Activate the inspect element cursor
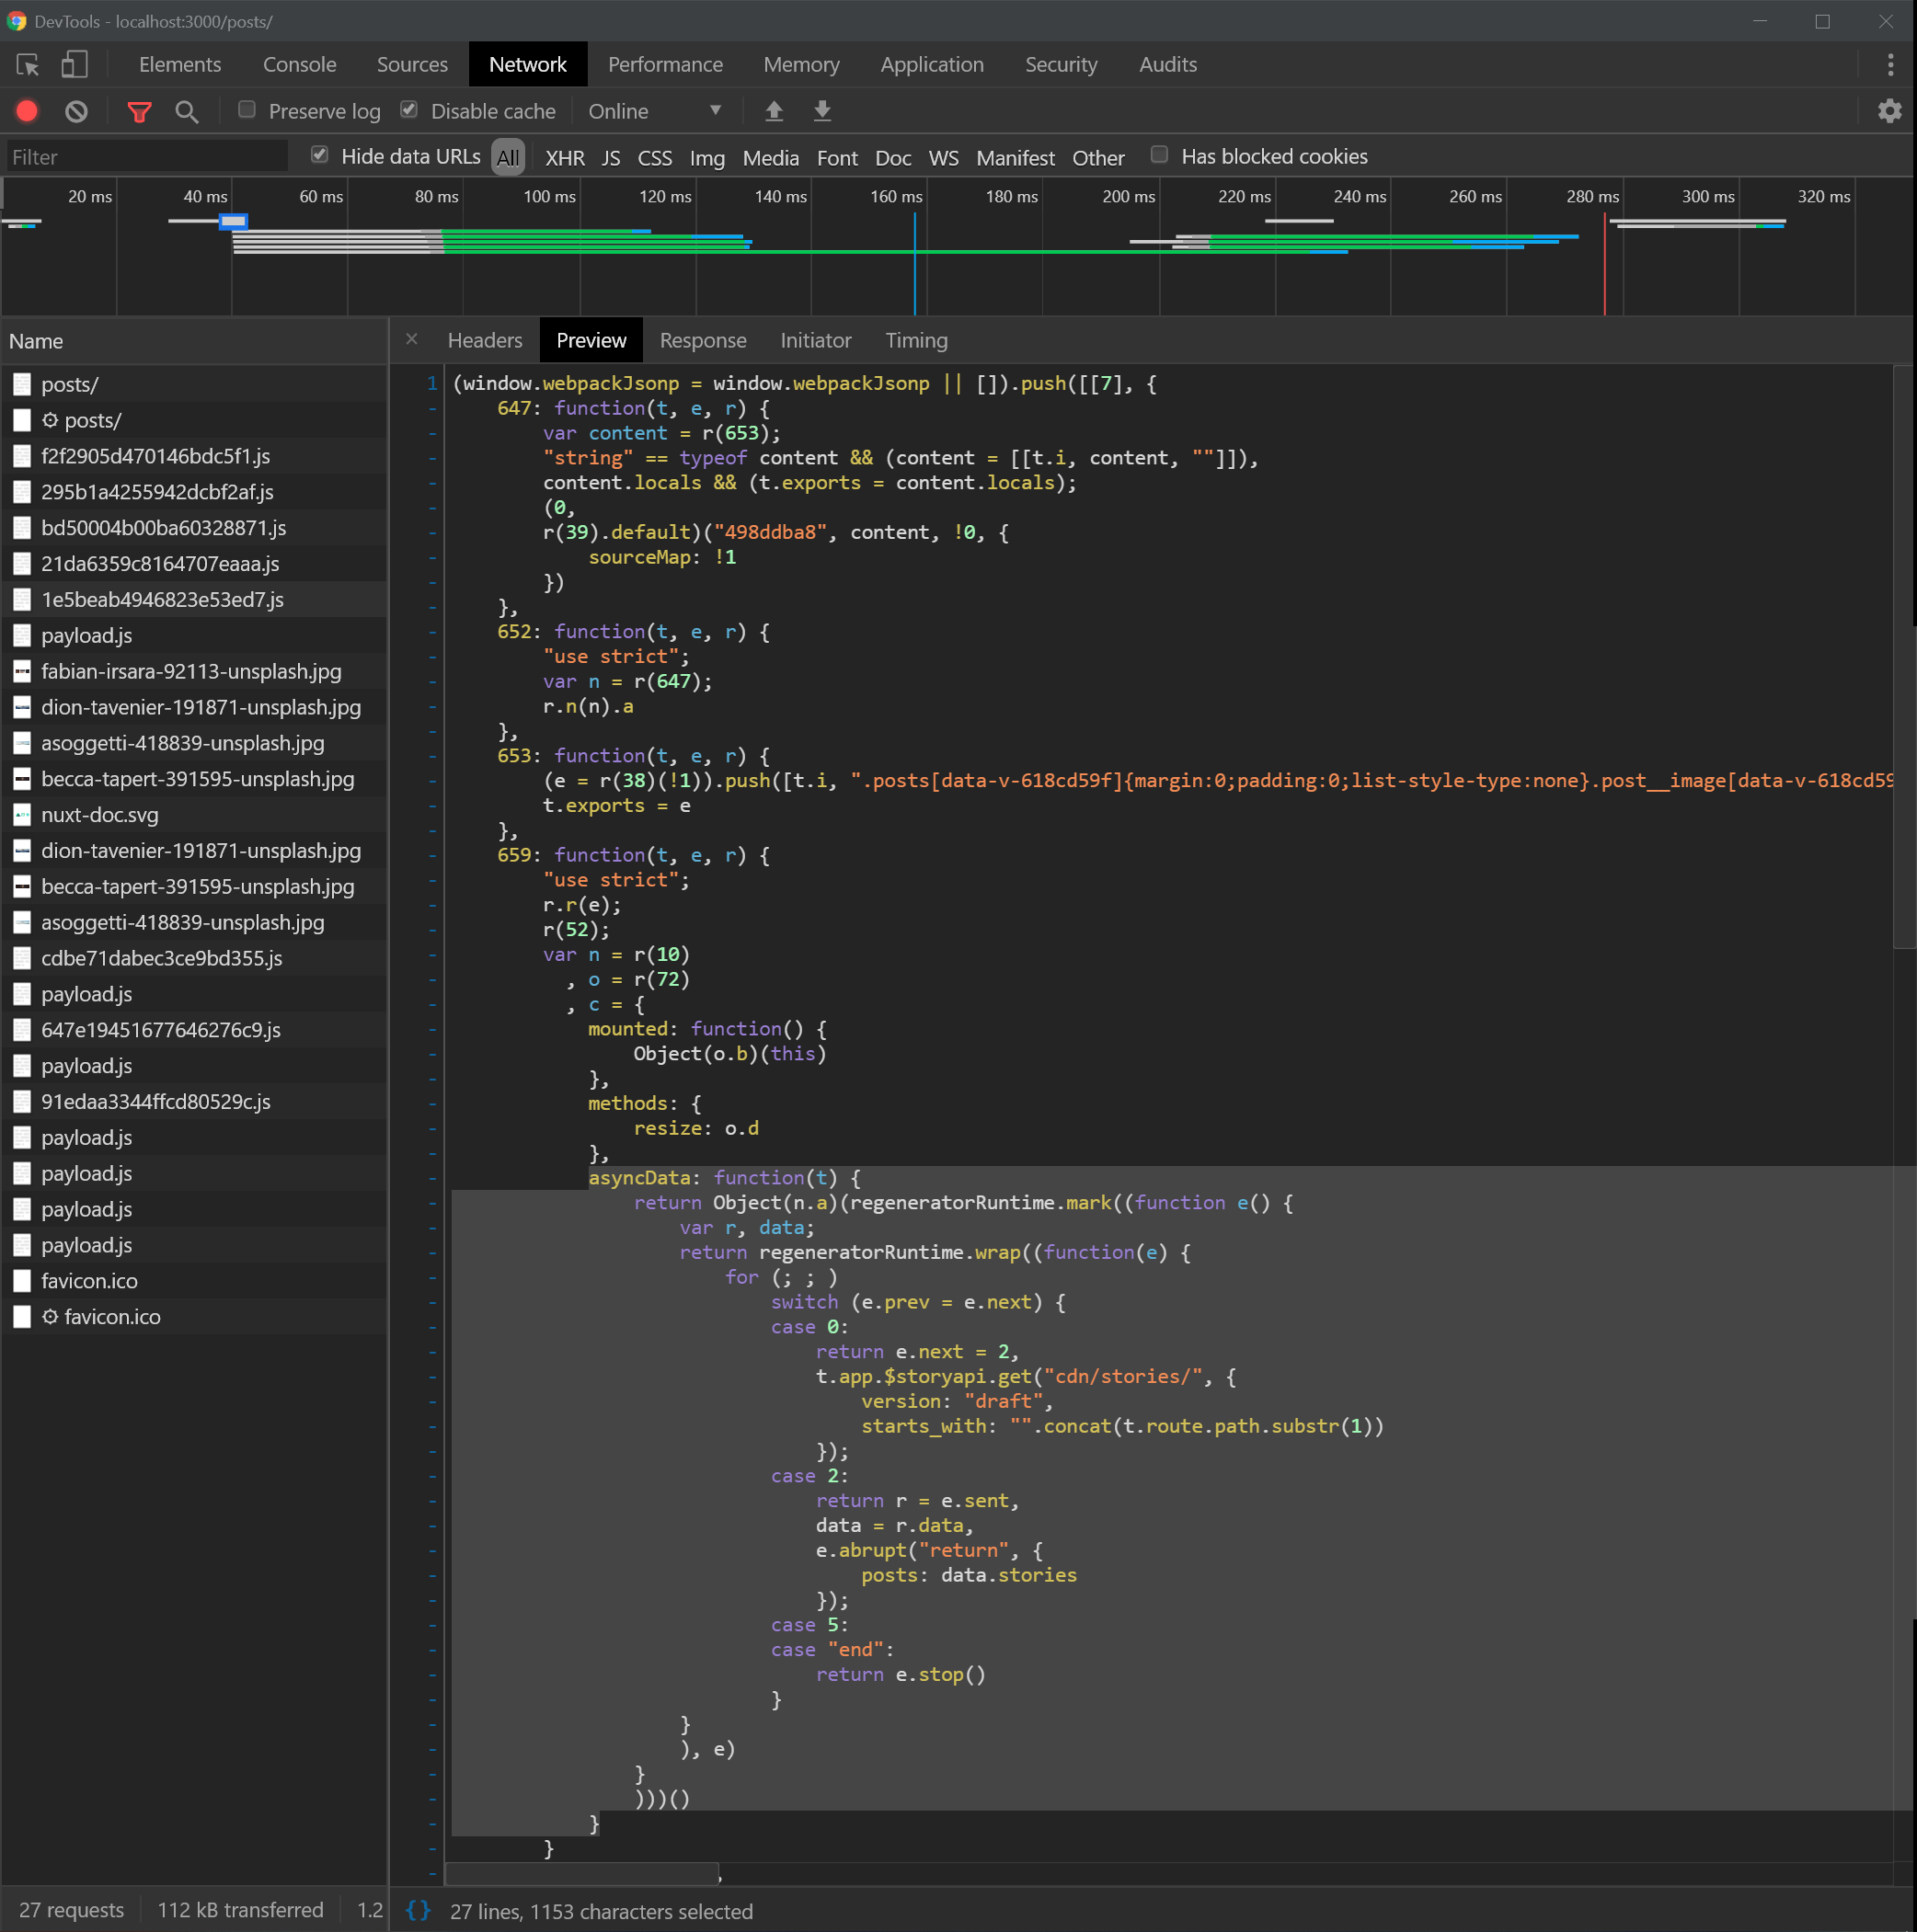The height and width of the screenshot is (1932, 1917). 27,64
